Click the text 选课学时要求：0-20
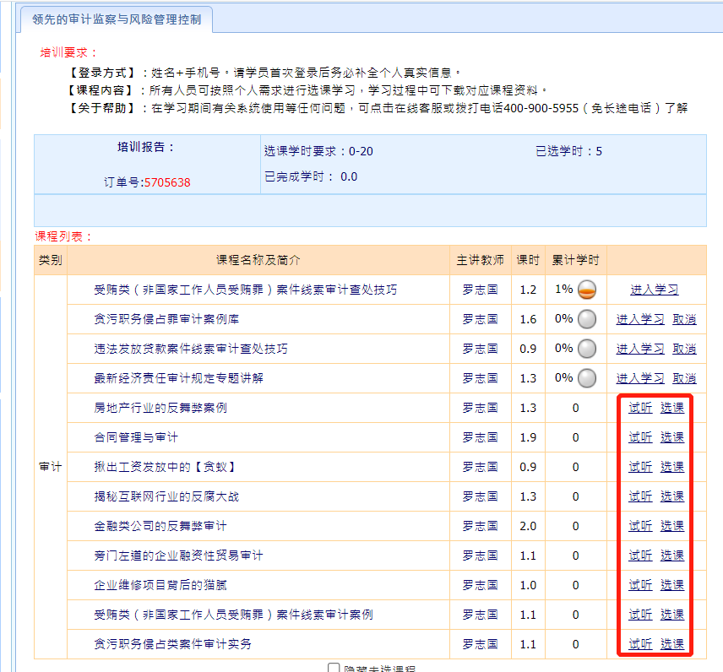723x672 pixels. click(318, 151)
